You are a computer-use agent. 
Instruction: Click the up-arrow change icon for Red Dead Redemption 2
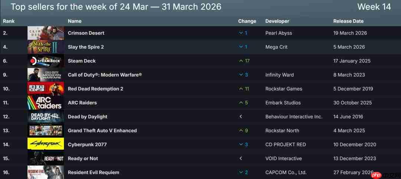241,89
